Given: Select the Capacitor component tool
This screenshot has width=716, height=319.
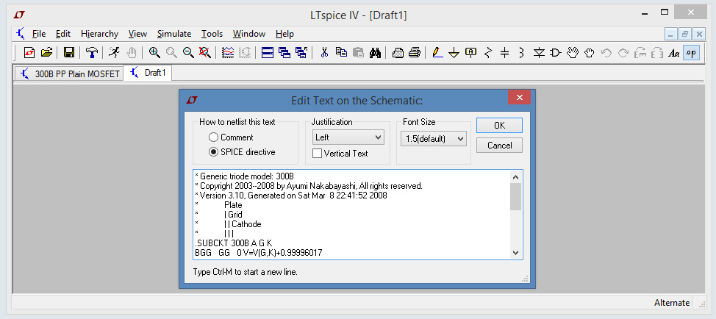Looking at the screenshot, I should [504, 52].
